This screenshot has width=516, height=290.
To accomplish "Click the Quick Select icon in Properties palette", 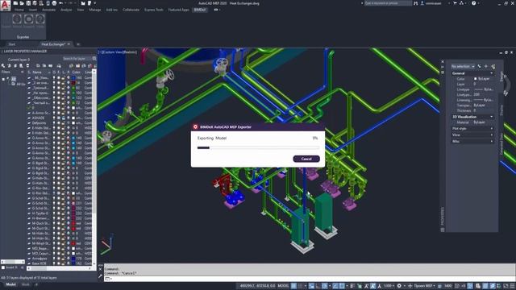I will tap(493, 66).
